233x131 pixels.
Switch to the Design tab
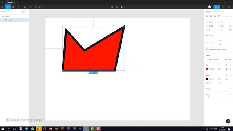pos(208,12)
